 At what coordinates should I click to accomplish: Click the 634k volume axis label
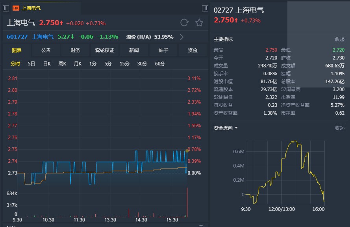click(x=12, y=194)
